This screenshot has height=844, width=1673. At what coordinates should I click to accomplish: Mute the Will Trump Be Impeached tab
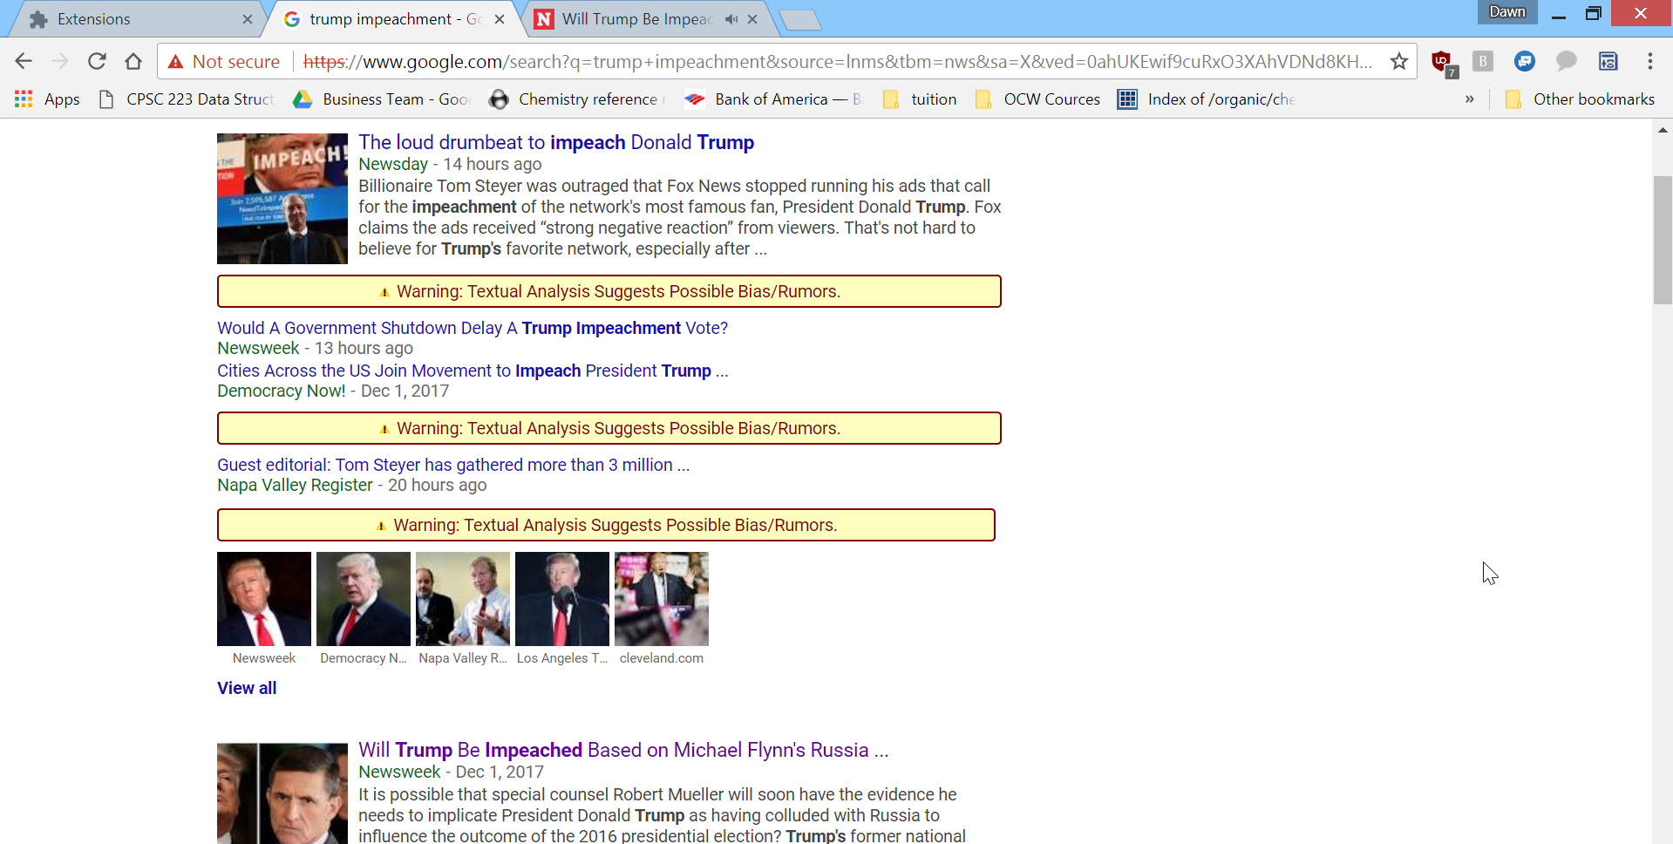click(x=731, y=19)
